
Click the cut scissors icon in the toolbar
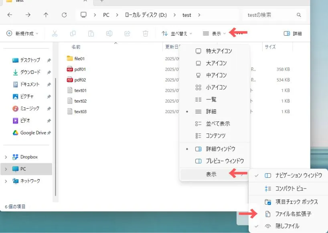55,34
